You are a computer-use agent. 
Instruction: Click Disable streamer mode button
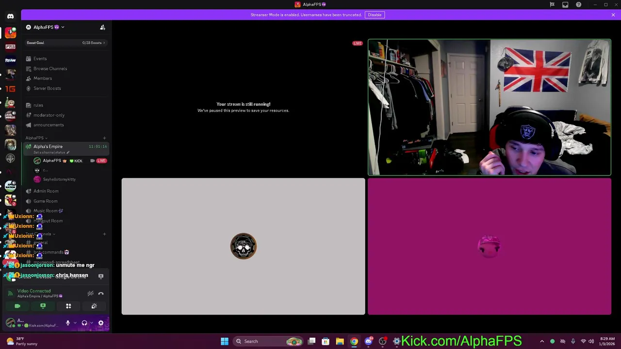[375, 15]
